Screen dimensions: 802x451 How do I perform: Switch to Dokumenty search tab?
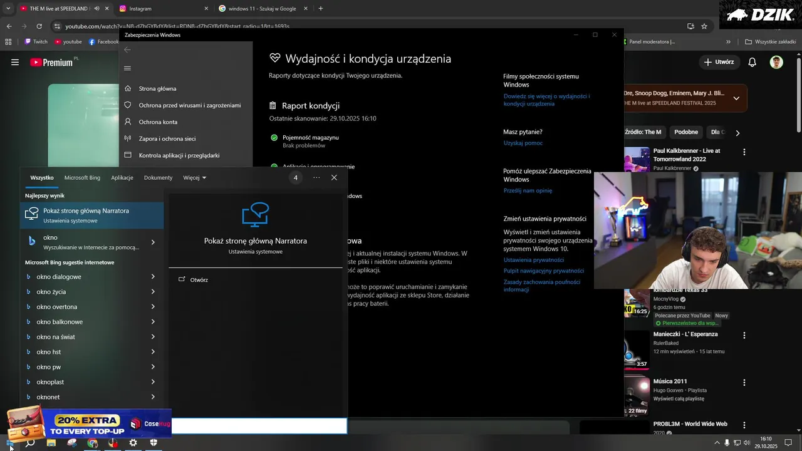click(x=158, y=178)
